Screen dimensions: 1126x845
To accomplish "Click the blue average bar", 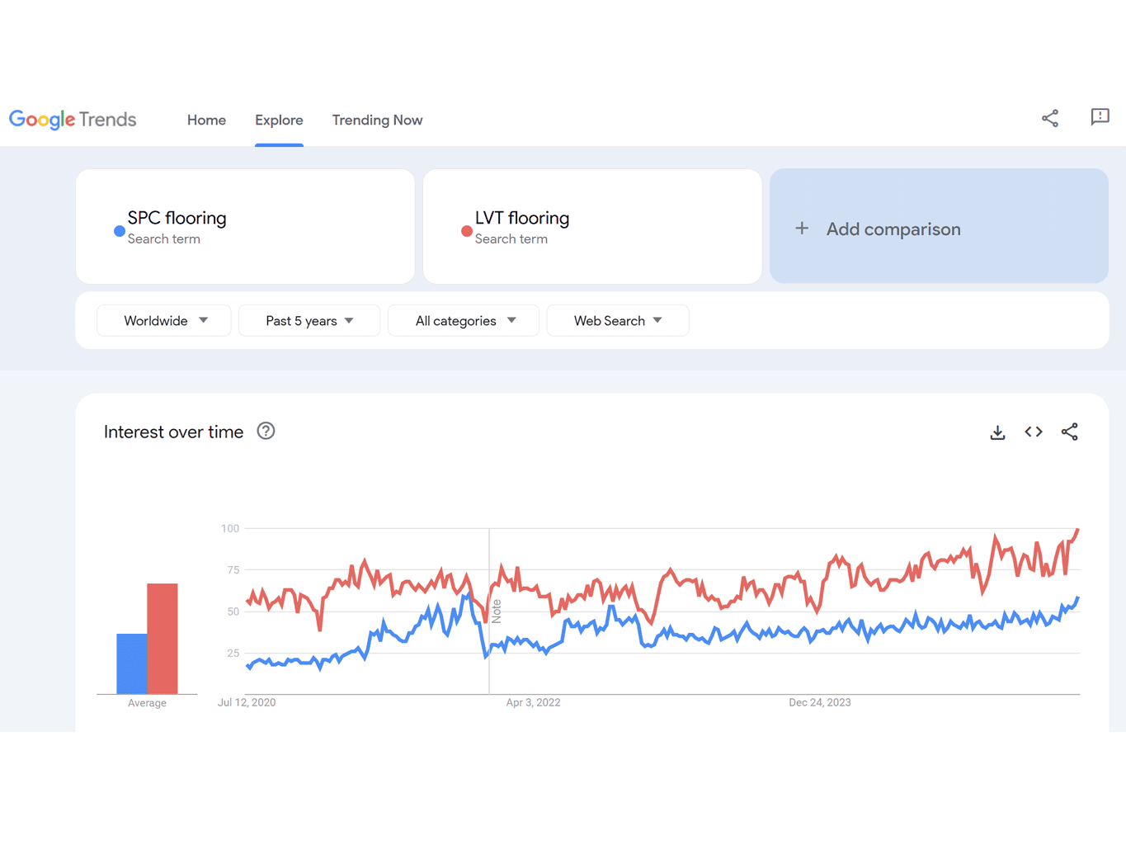I will (132, 663).
